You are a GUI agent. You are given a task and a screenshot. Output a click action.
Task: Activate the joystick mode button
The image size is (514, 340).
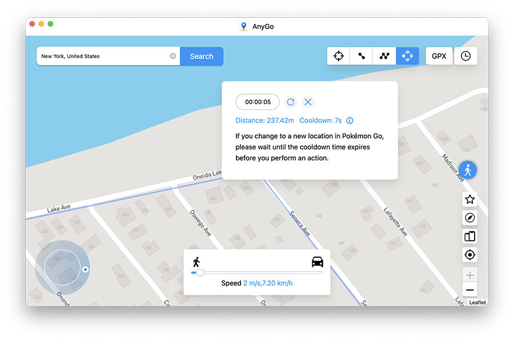[407, 56]
